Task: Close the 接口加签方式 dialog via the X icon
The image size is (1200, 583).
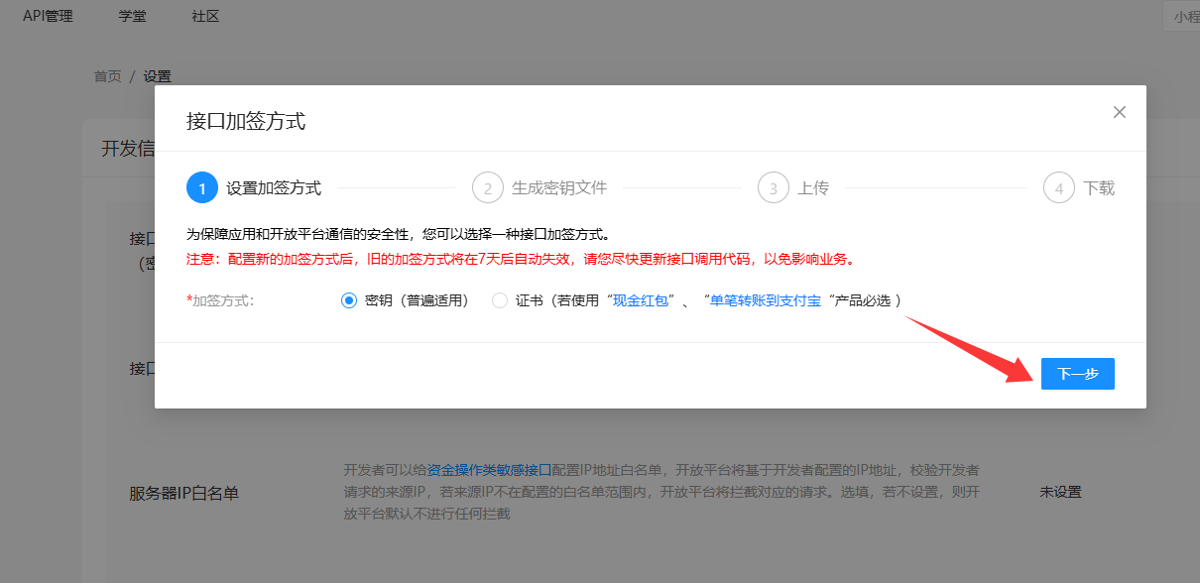Action: [x=1119, y=112]
